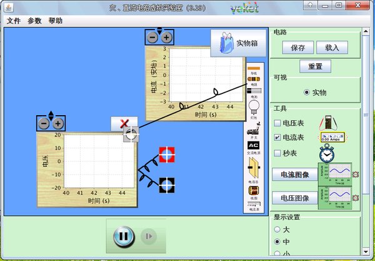Select the 中 display size option
Viewport: 375px width, 261px height.
(x=277, y=242)
